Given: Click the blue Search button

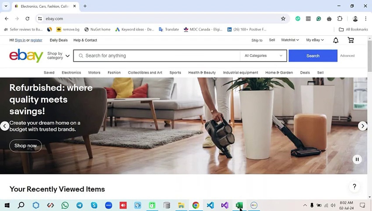Looking at the screenshot, I should [313, 56].
